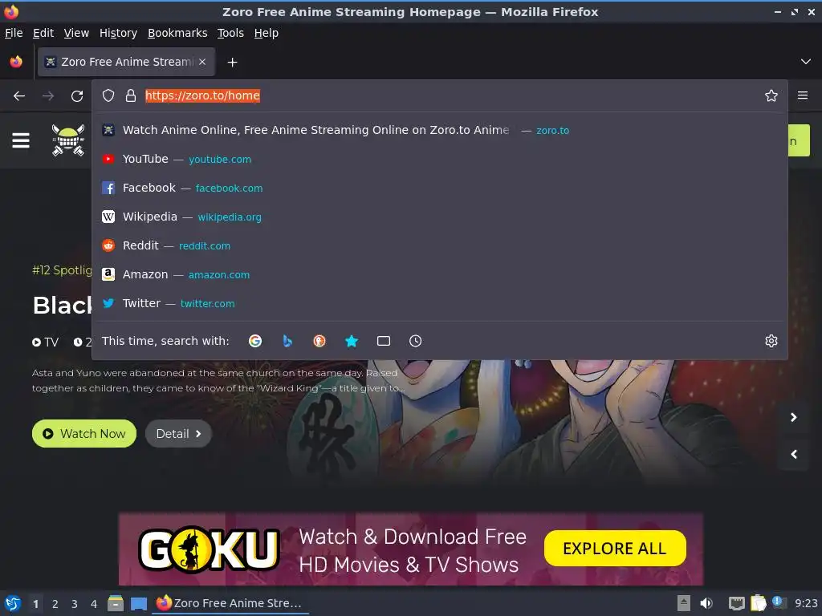The height and width of the screenshot is (616, 822).
Task: Select the Zoro Free Anime Streaming tab
Action: 126,62
